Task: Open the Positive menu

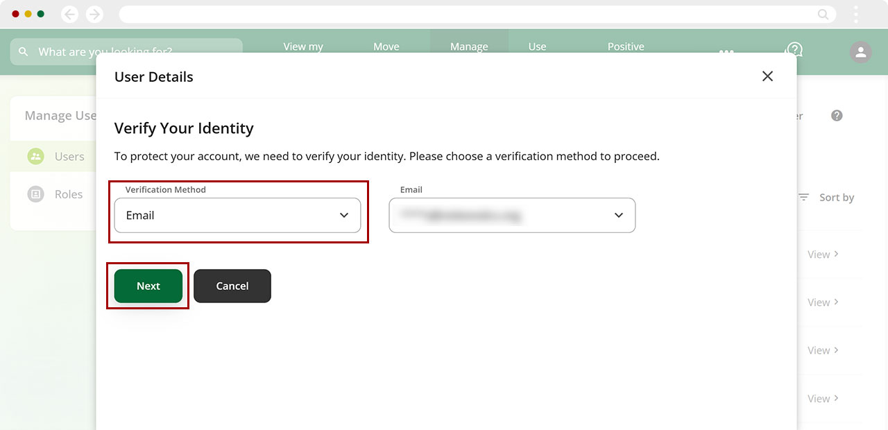Action: pyautogui.click(x=626, y=46)
